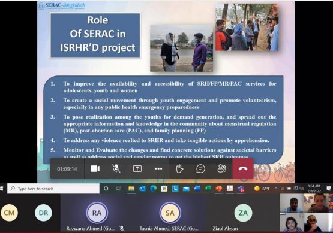Open Excel from the taskbar
The width and height of the screenshot is (333, 233).
(208, 189)
